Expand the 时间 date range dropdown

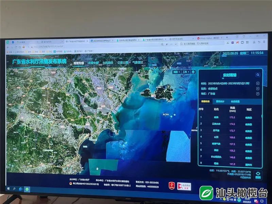click(258, 83)
